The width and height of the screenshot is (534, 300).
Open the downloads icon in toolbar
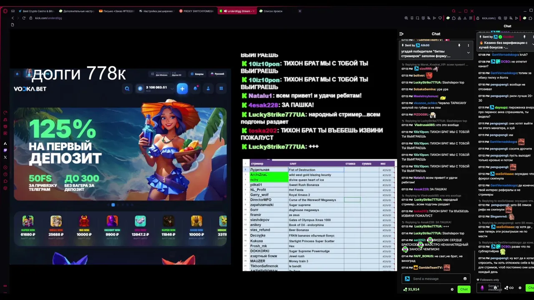click(x=465, y=18)
